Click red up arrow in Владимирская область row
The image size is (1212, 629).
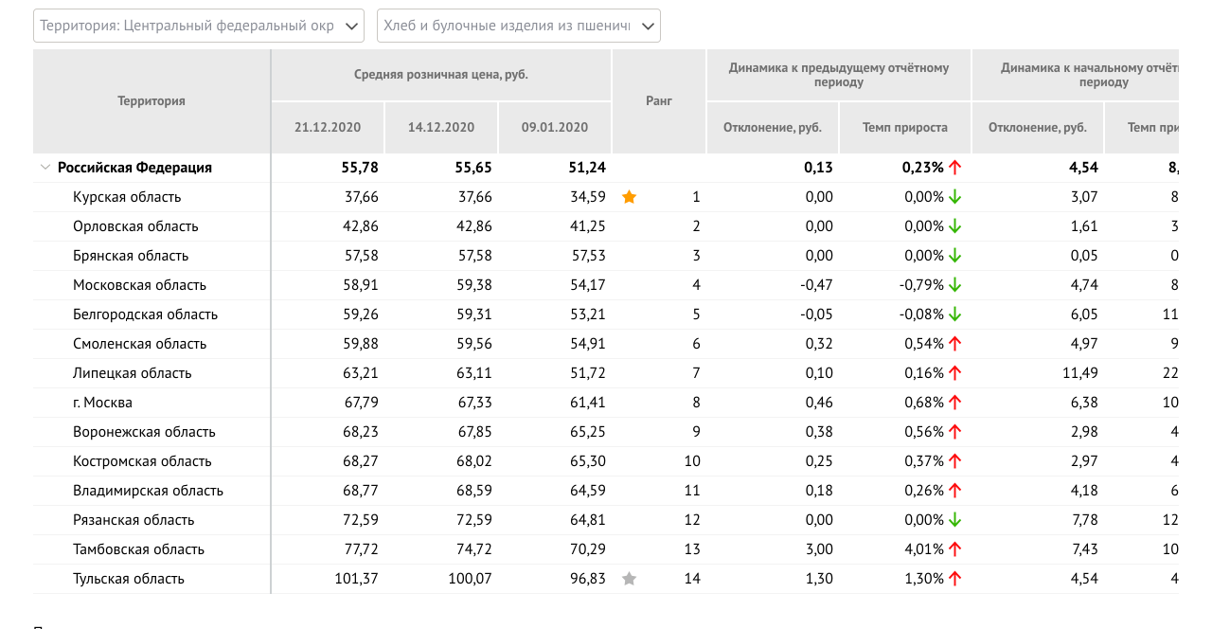coord(955,491)
